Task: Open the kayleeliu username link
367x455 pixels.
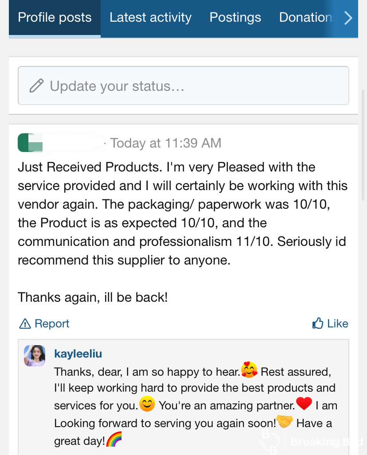Action: coord(78,354)
